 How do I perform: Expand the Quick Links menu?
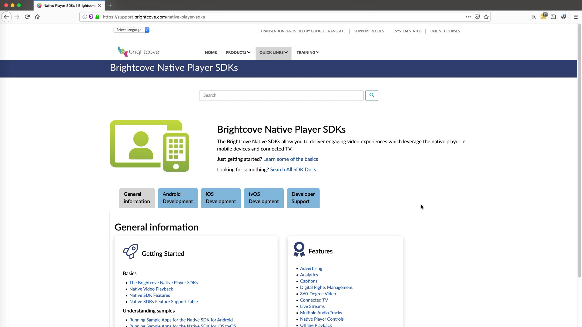tap(273, 53)
